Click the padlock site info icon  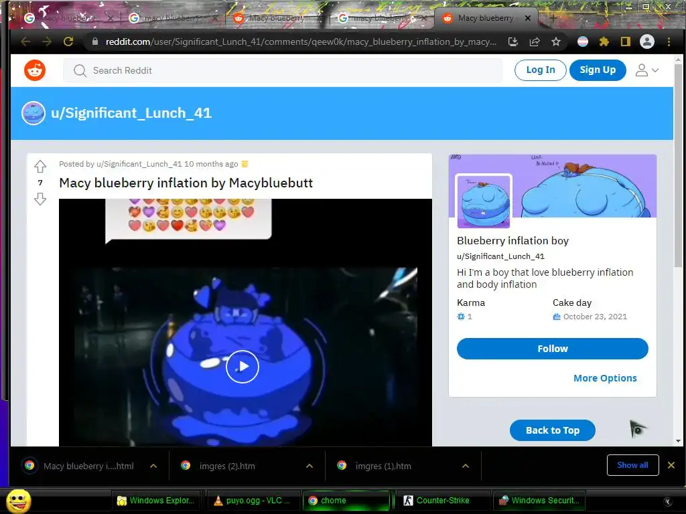click(95, 41)
